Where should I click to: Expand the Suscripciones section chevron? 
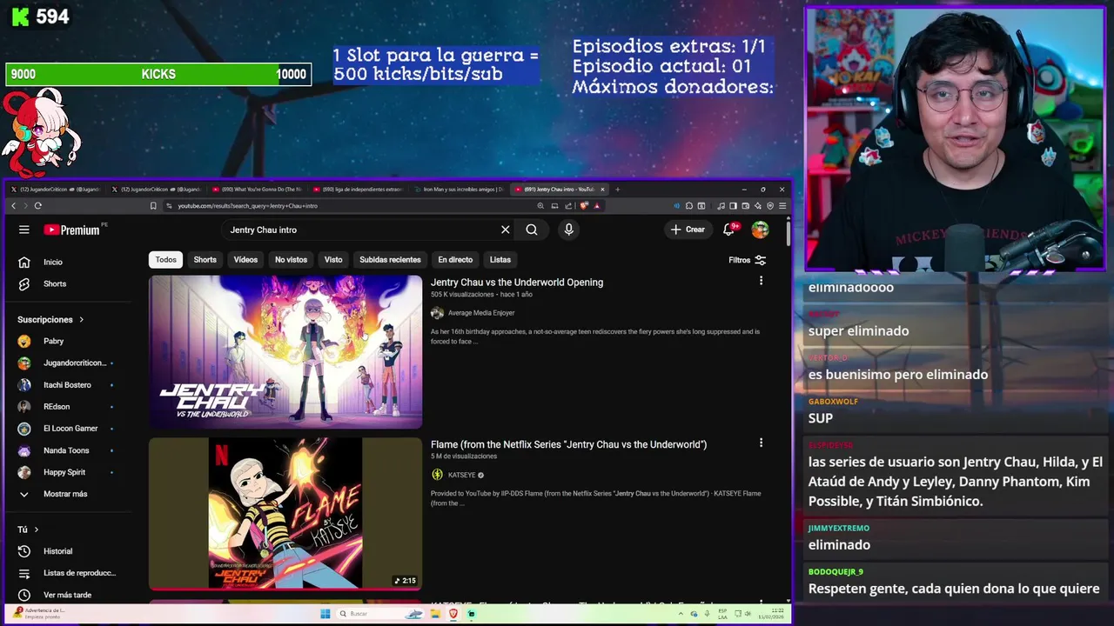(x=82, y=320)
